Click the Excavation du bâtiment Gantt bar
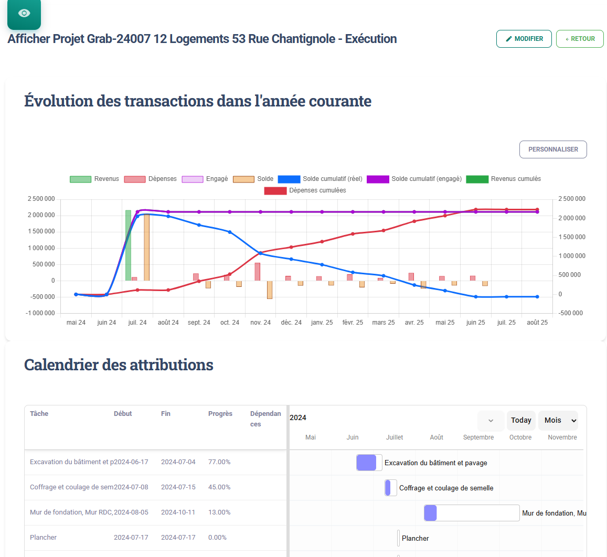The height and width of the screenshot is (557, 607). pos(369,463)
